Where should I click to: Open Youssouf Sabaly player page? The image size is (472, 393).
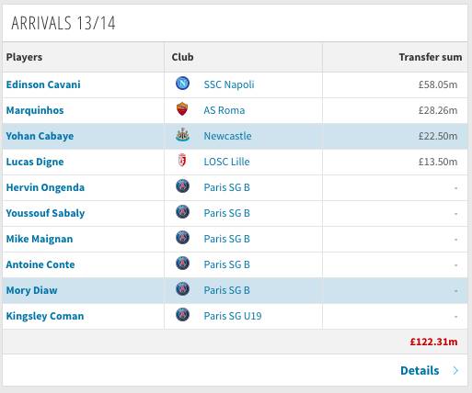45,213
